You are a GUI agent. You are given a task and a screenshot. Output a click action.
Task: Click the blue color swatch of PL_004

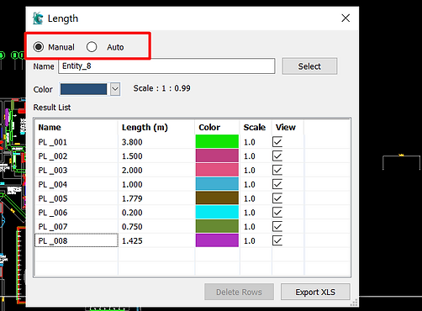click(217, 184)
